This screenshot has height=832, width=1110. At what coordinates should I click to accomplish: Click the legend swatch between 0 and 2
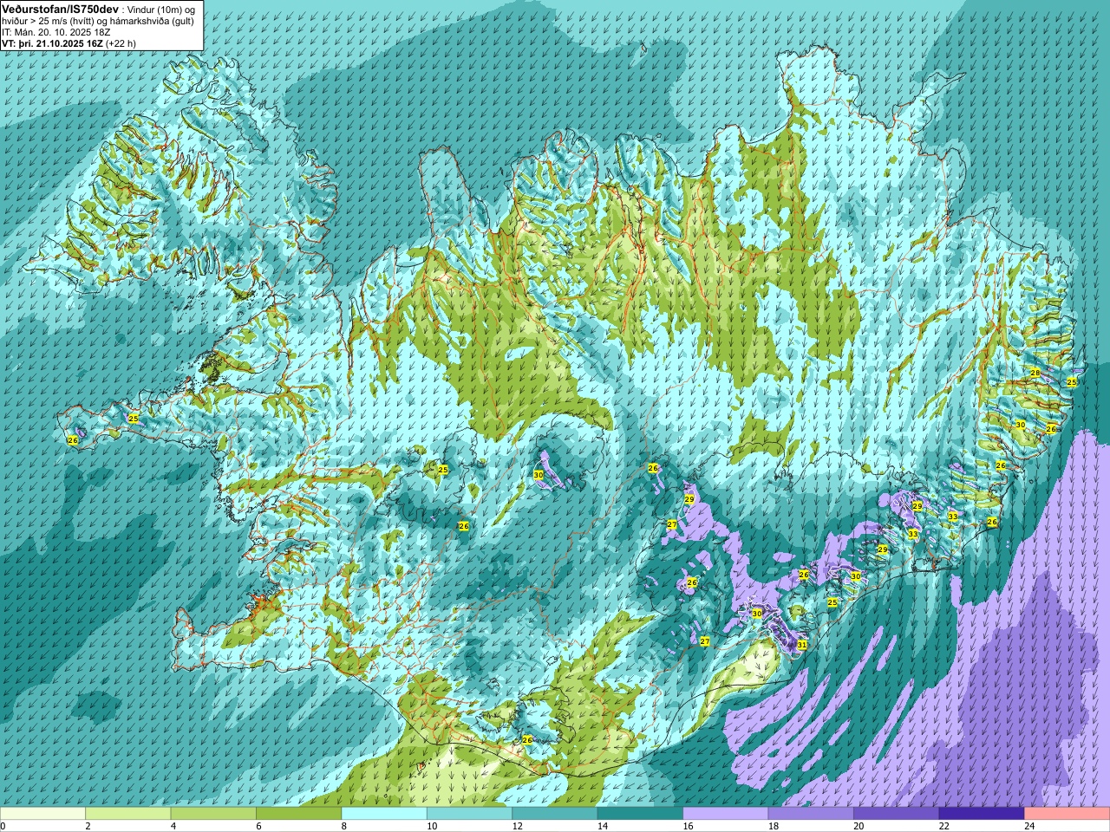42,813
